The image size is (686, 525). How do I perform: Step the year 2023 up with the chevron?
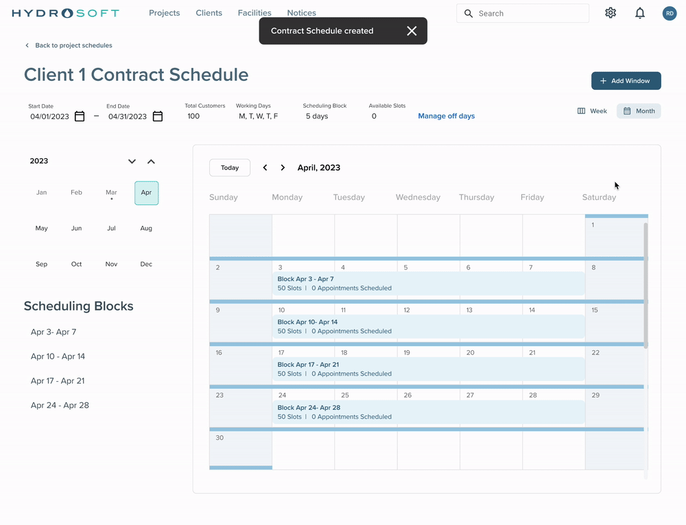[151, 162]
